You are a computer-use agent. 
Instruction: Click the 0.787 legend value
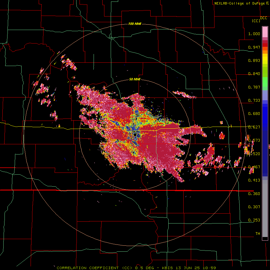tap(254, 87)
